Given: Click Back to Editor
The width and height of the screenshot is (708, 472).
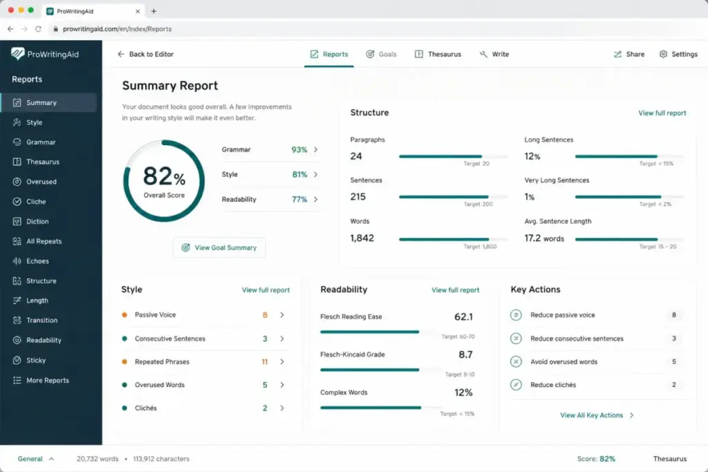Looking at the screenshot, I should (x=145, y=54).
